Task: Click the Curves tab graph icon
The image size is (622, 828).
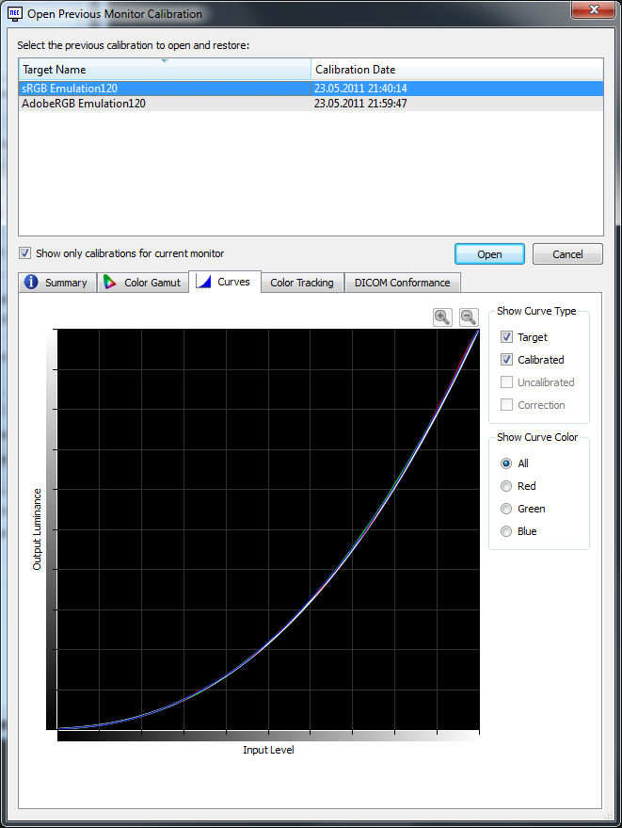Action: click(203, 282)
